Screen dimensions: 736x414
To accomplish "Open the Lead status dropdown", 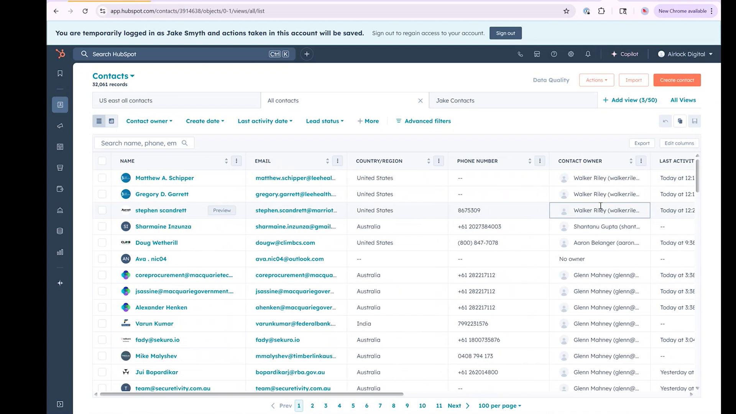I will (324, 121).
